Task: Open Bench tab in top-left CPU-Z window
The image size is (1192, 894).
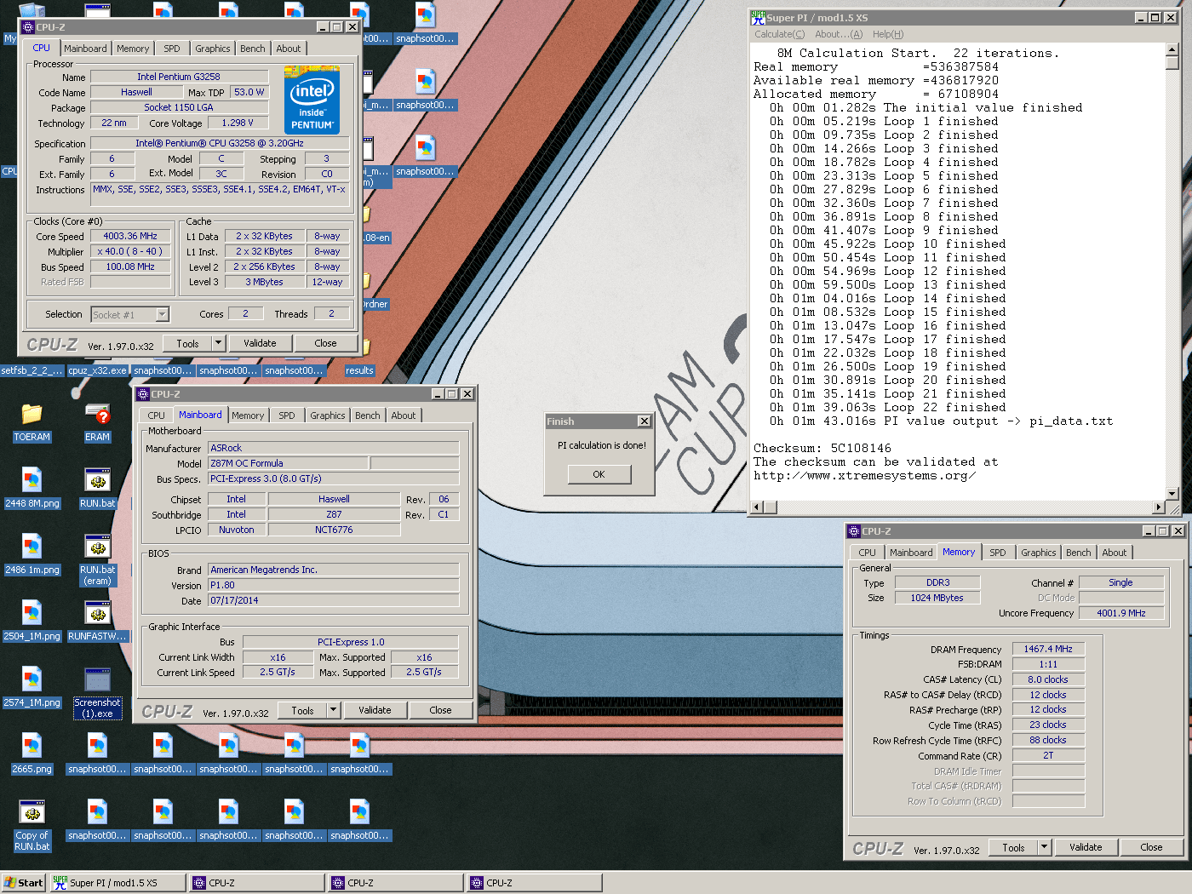Action: coord(252,49)
